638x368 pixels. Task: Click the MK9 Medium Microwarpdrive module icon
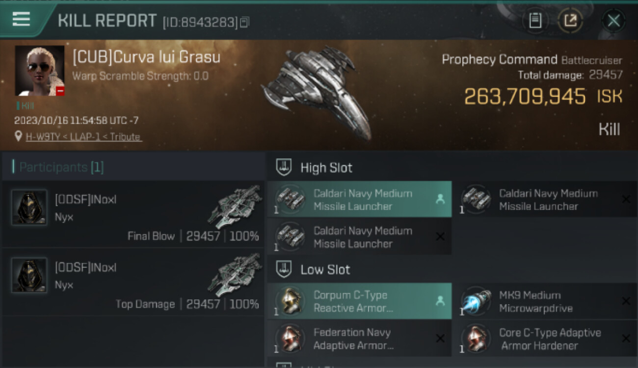click(476, 301)
